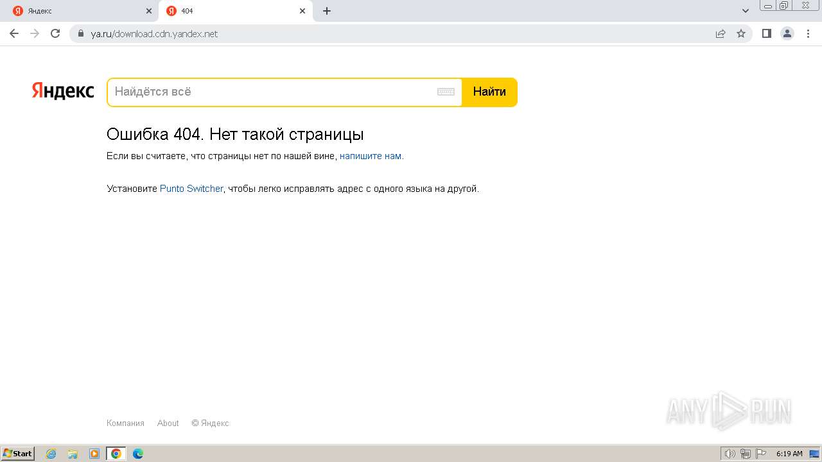
Task: Open the Chrome profile avatar menu
Action: 787,33
